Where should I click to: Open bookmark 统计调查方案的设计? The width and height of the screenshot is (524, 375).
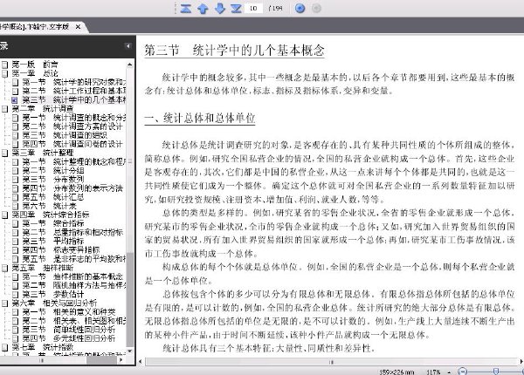click(72, 126)
